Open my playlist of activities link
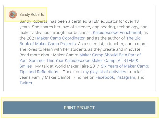159x119 pixels. pyautogui.click(x=105, y=72)
